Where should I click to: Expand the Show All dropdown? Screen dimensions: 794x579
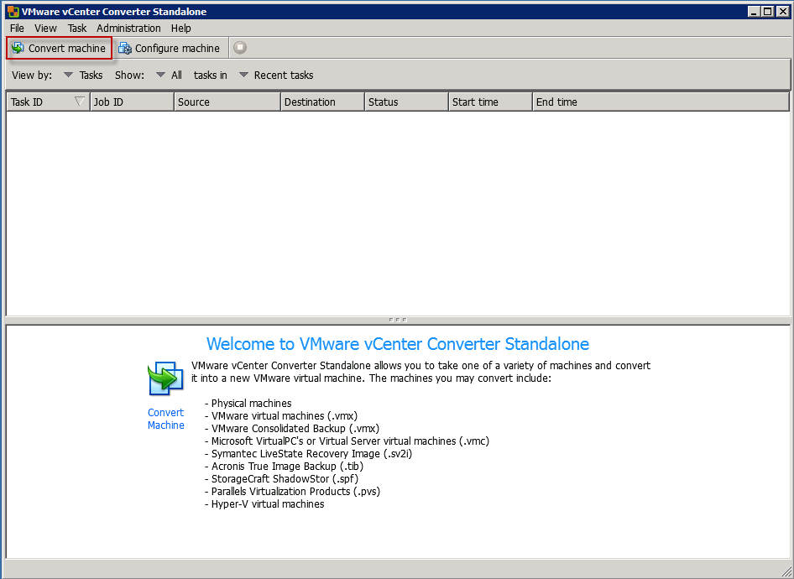click(170, 75)
